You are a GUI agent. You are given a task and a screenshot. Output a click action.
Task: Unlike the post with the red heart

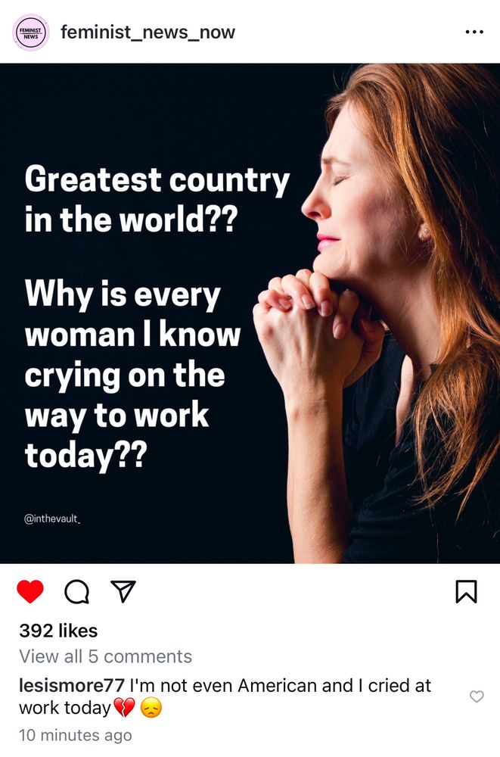click(x=30, y=591)
